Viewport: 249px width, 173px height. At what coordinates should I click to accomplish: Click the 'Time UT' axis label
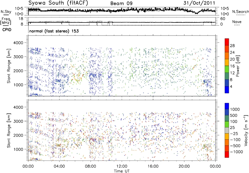[x=122, y=171]
